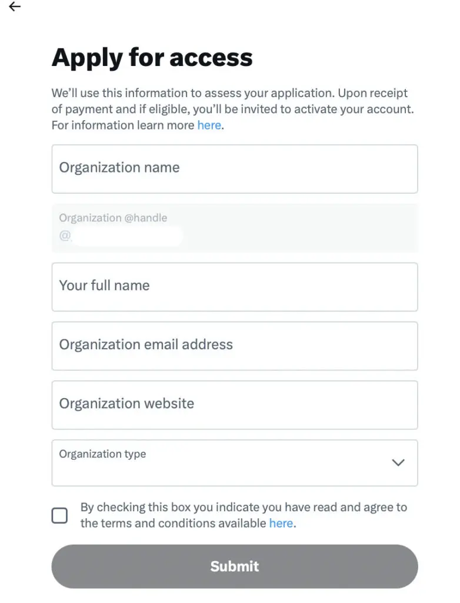Open terms and conditions "here" link
Image resolution: width=460 pixels, height=603 pixels.
click(x=281, y=523)
